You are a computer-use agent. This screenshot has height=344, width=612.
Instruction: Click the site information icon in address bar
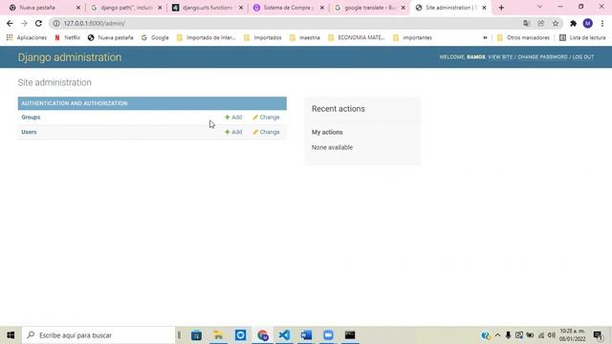56,23
